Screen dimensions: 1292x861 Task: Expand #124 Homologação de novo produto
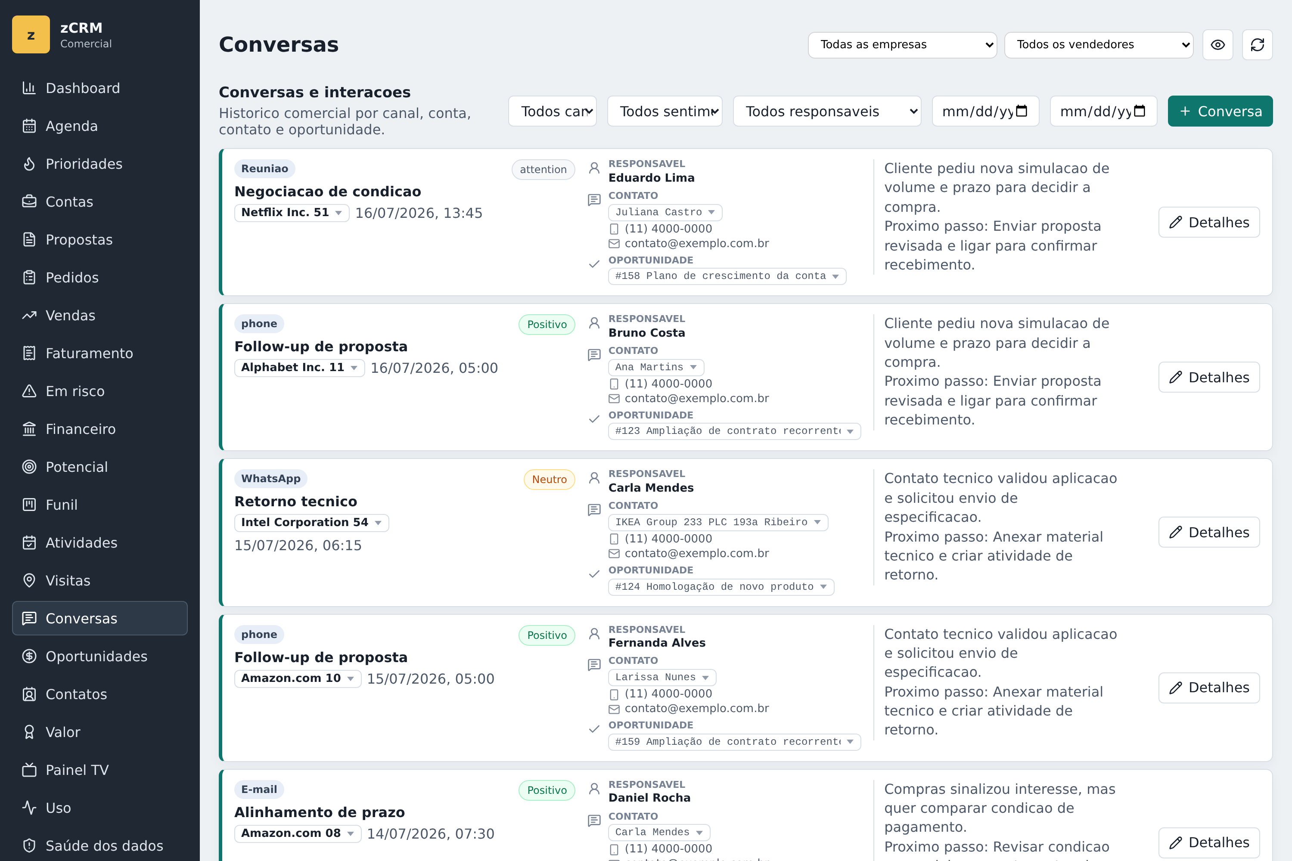point(721,586)
